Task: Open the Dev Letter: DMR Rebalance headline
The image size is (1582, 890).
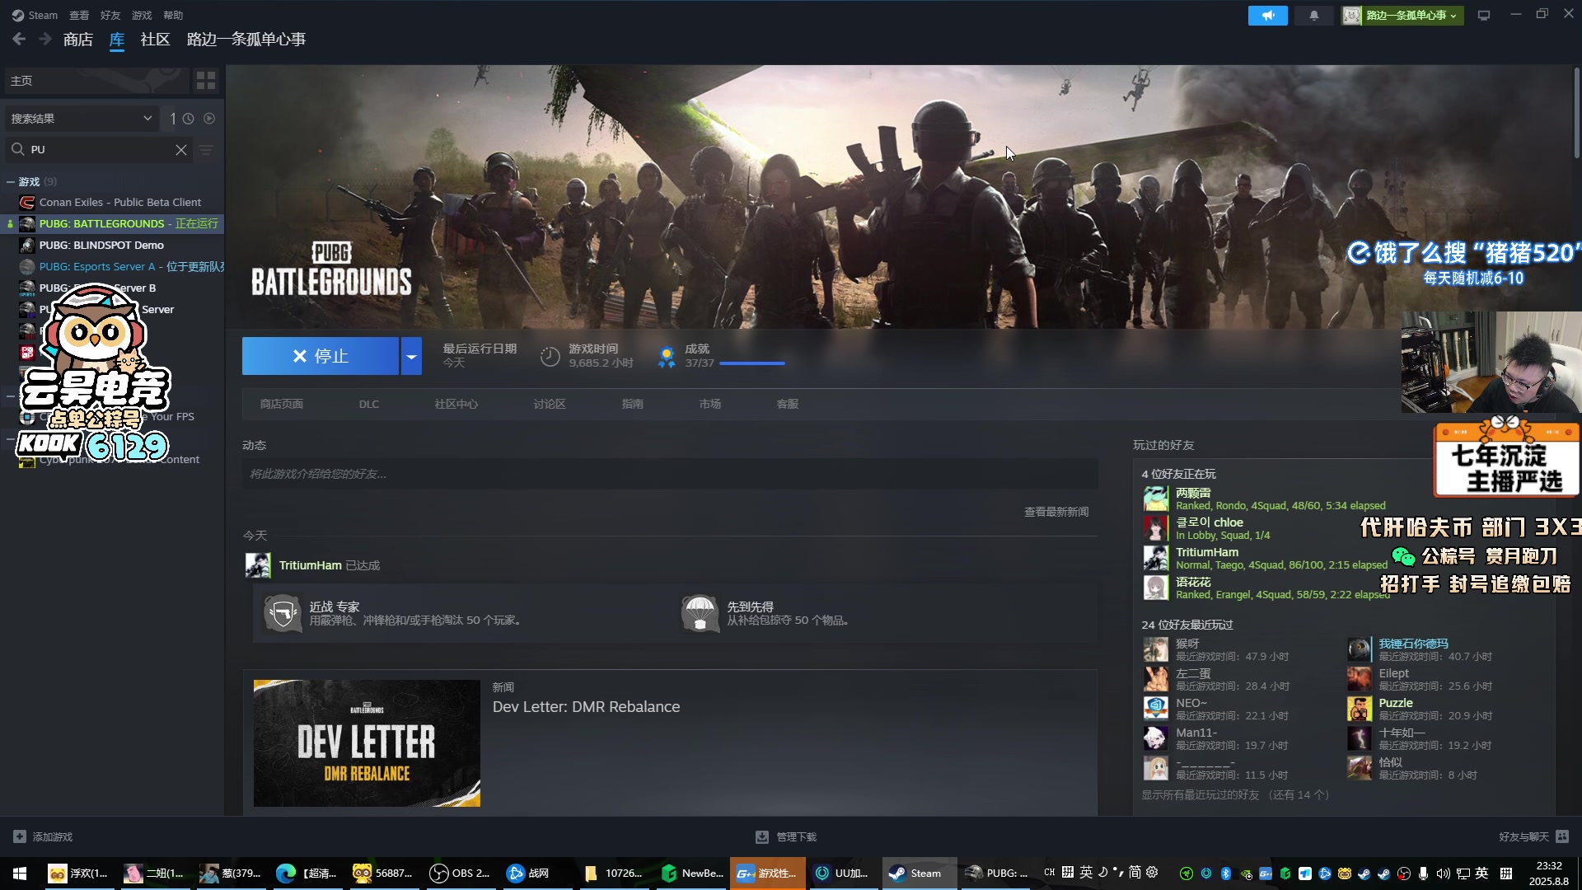Action: [x=586, y=707]
